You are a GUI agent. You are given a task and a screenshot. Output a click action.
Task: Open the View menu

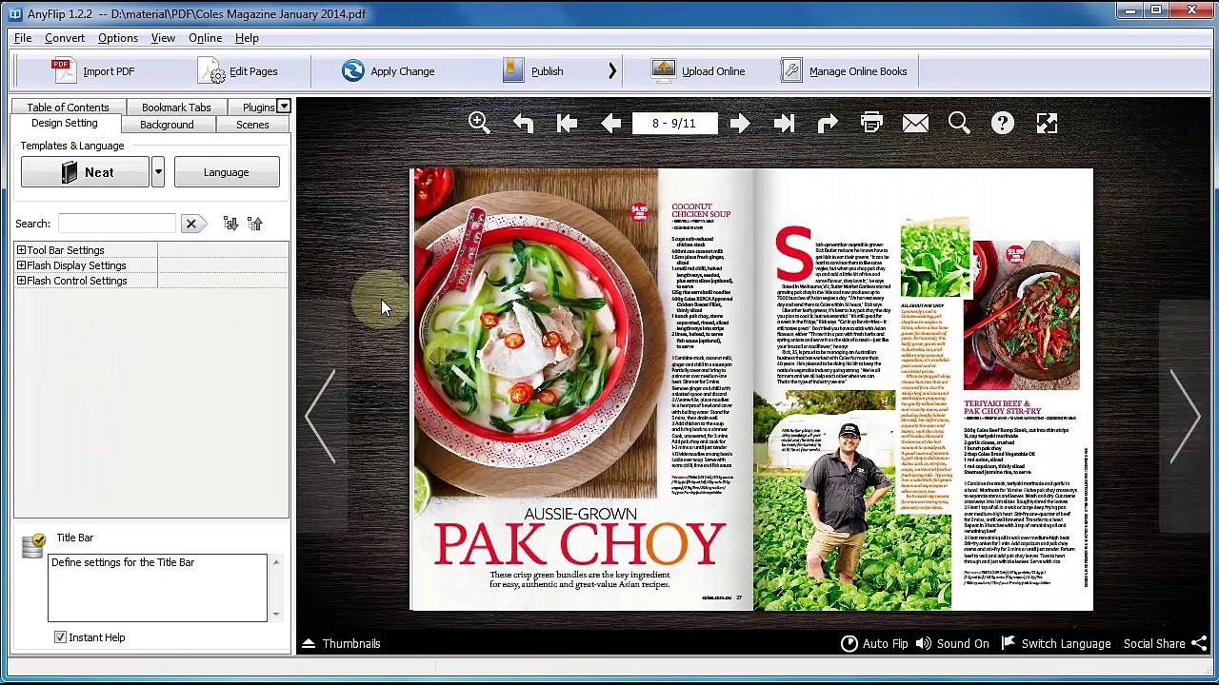click(163, 38)
